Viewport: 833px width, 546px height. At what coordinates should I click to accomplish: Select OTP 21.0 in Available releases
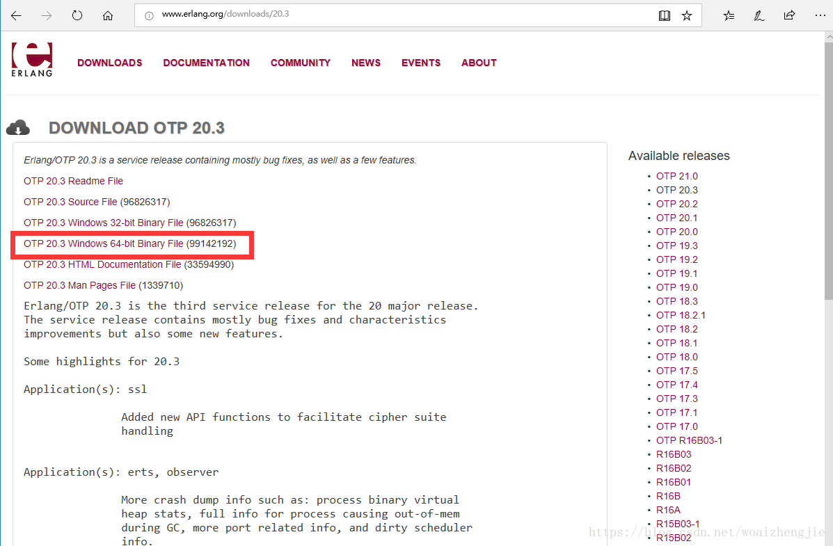[677, 176]
